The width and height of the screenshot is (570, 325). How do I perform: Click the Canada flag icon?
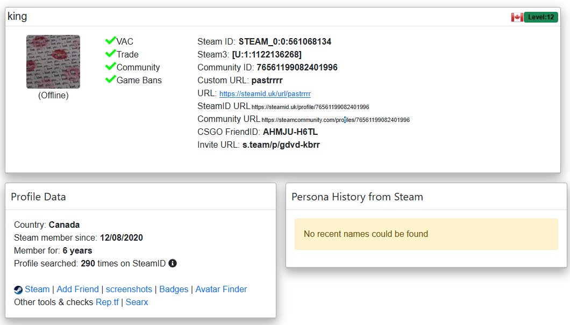(517, 17)
